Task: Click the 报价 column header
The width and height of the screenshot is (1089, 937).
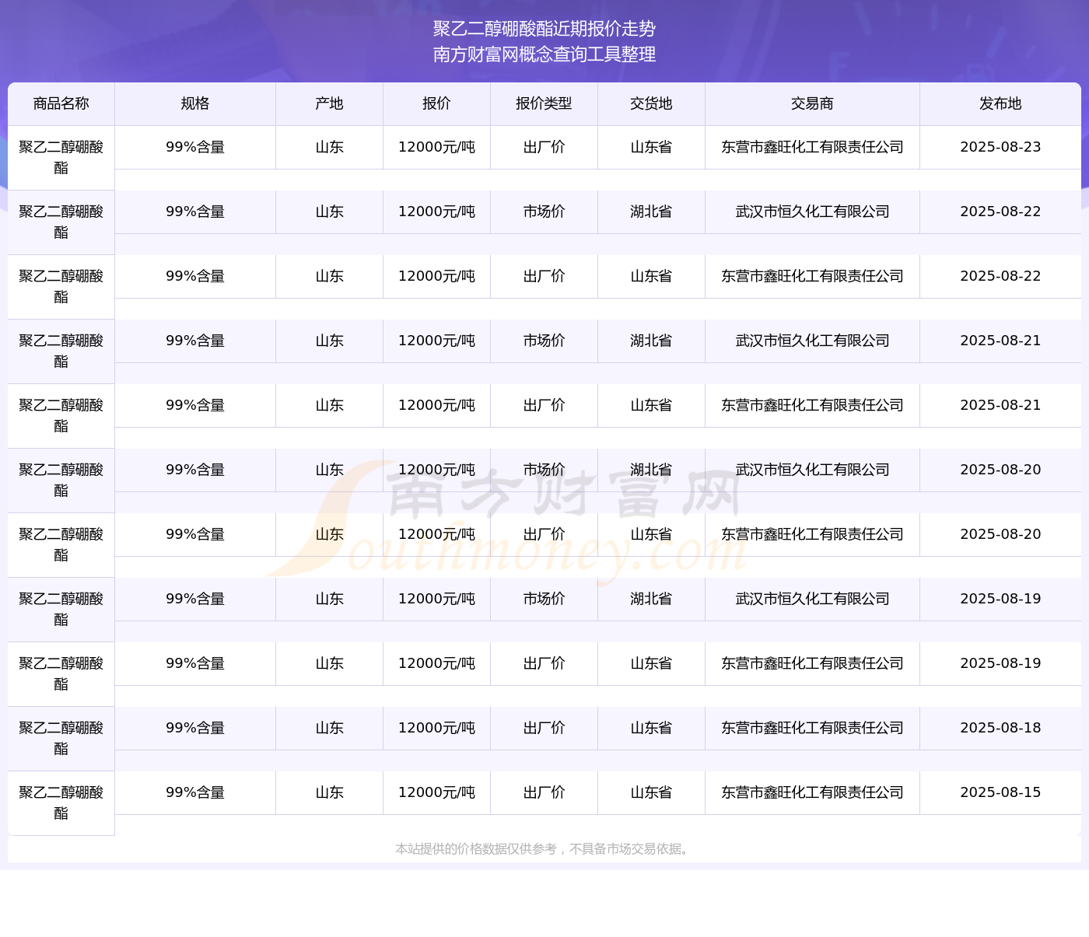Action: click(x=436, y=103)
